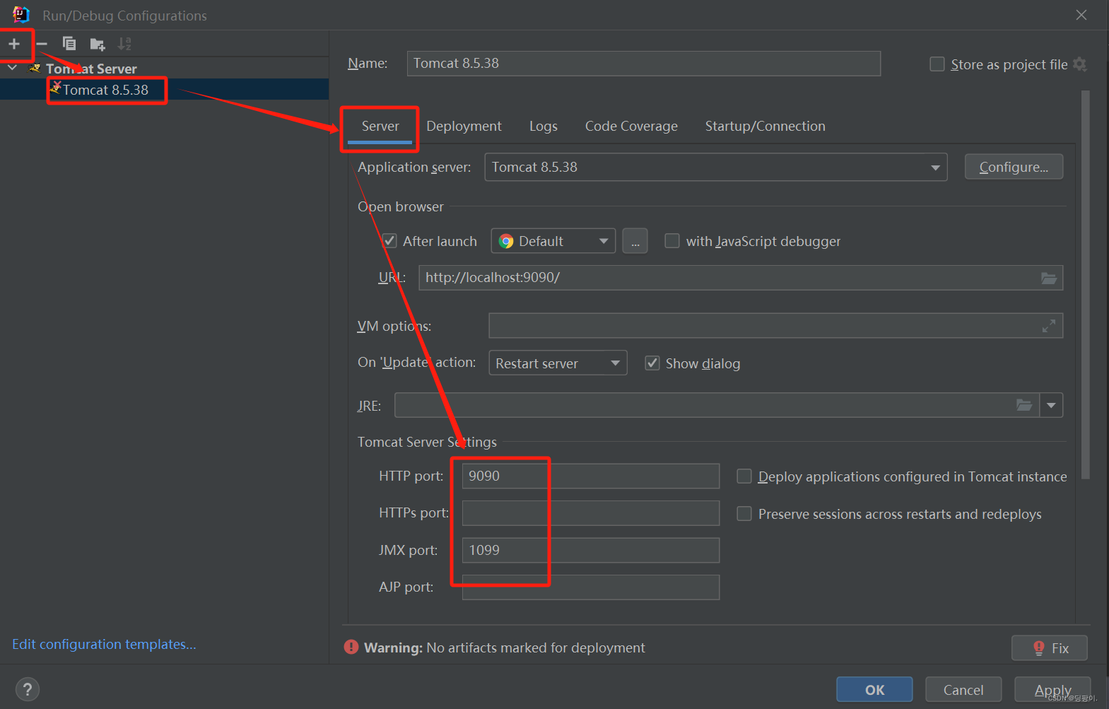Toggle Show dialog checkbox
The height and width of the screenshot is (709, 1109).
coord(652,363)
